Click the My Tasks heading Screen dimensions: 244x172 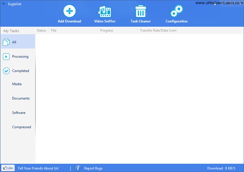(11, 31)
